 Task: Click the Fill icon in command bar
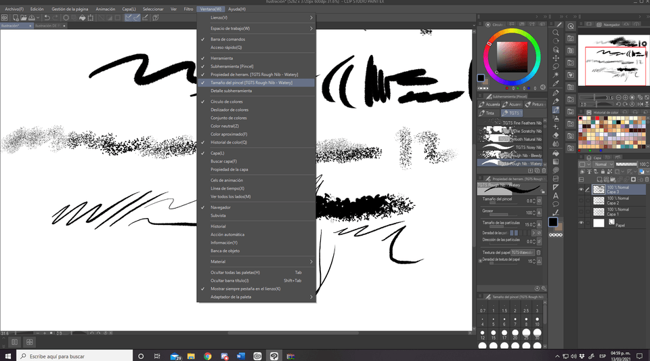[82, 18]
